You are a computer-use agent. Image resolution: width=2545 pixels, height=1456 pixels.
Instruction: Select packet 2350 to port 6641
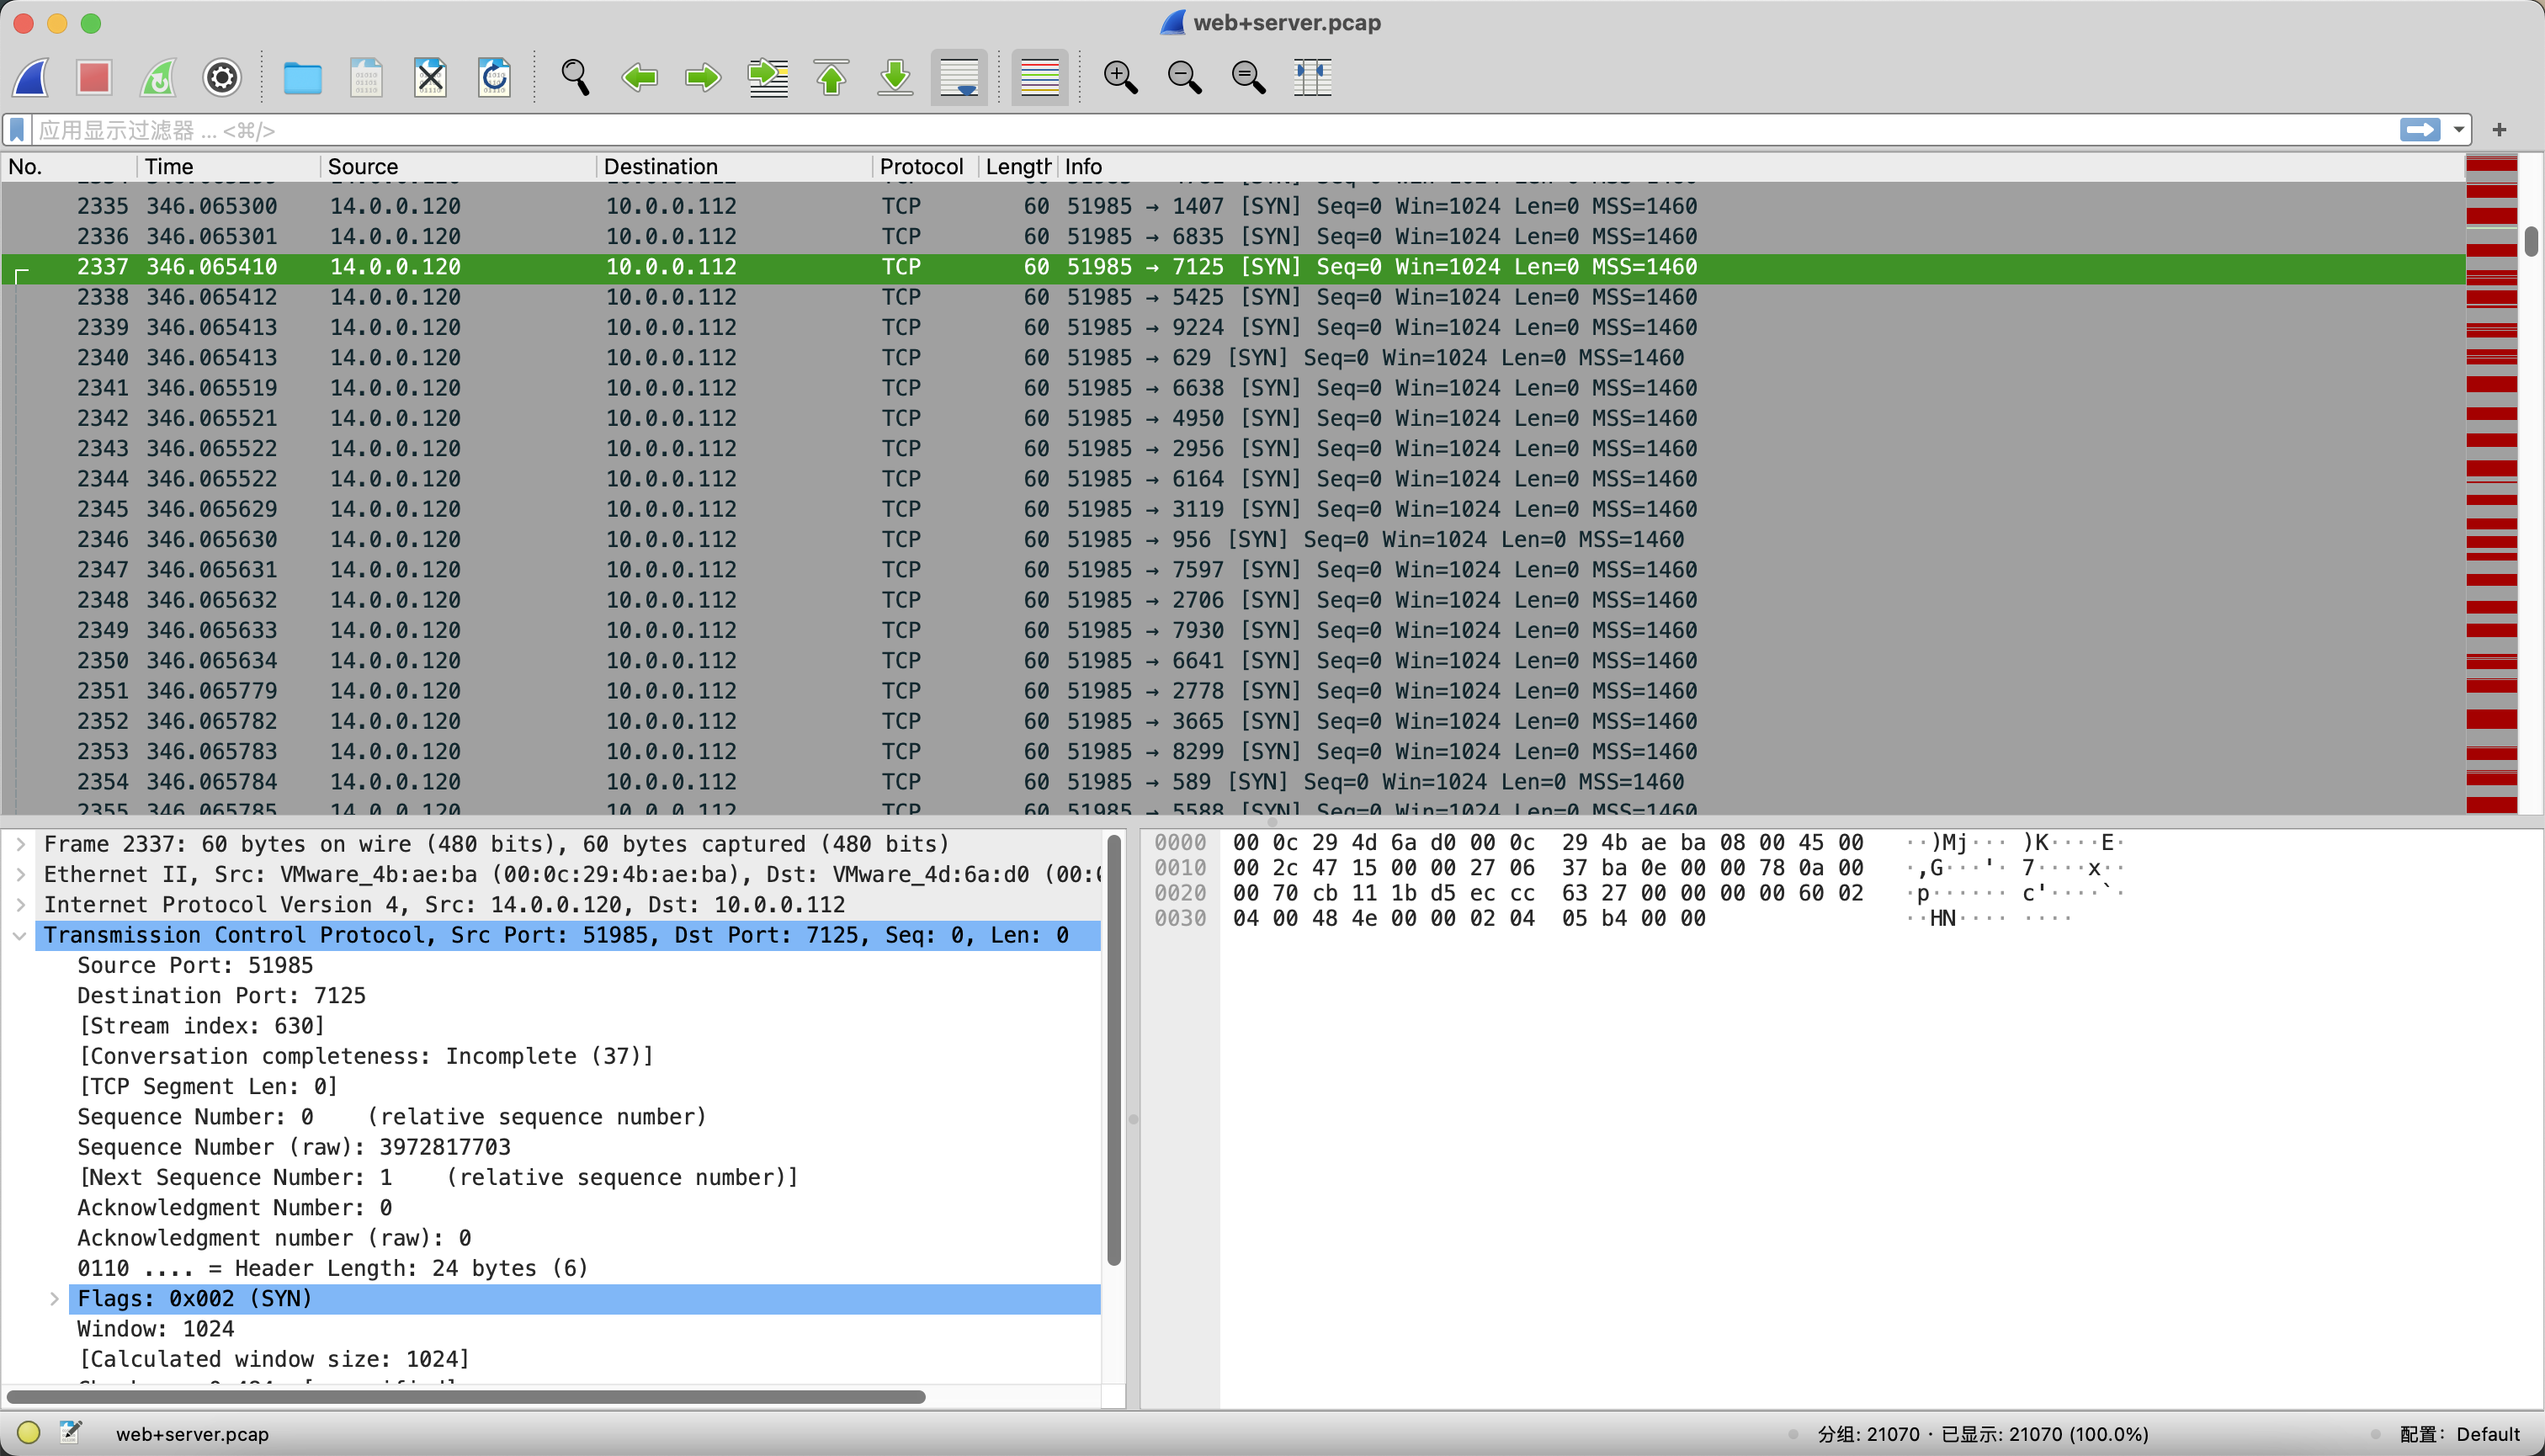coord(1232,661)
